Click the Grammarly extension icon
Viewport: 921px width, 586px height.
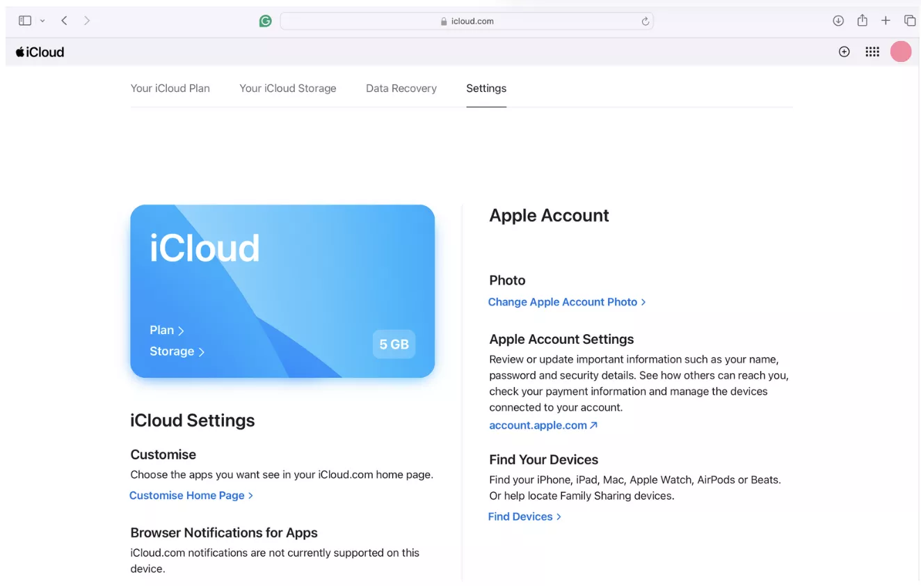265,21
